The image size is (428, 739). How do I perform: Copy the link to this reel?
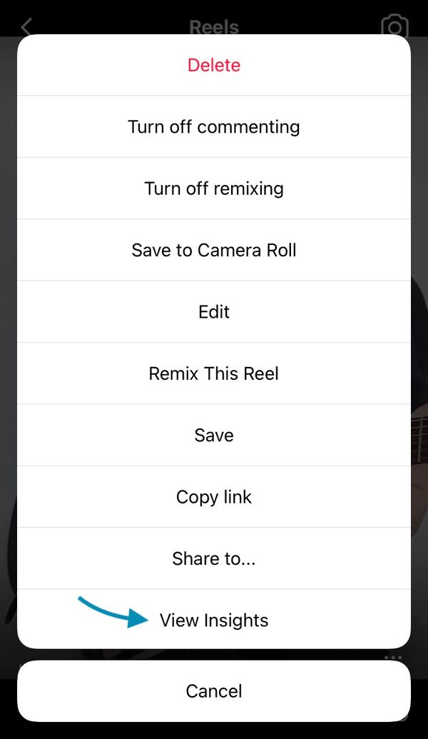[214, 496]
